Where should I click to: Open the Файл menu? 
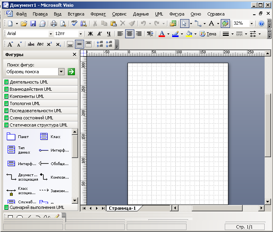(x=21, y=14)
